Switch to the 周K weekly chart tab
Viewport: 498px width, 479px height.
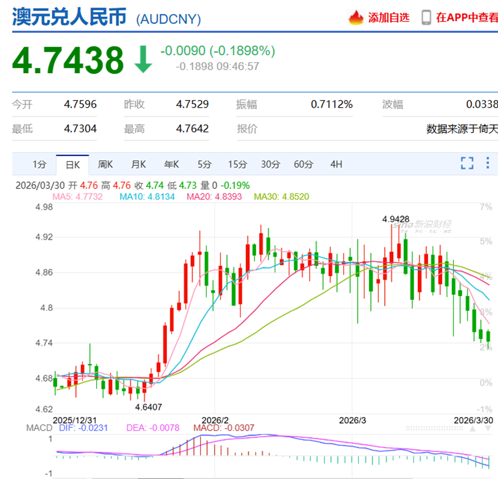[105, 165]
